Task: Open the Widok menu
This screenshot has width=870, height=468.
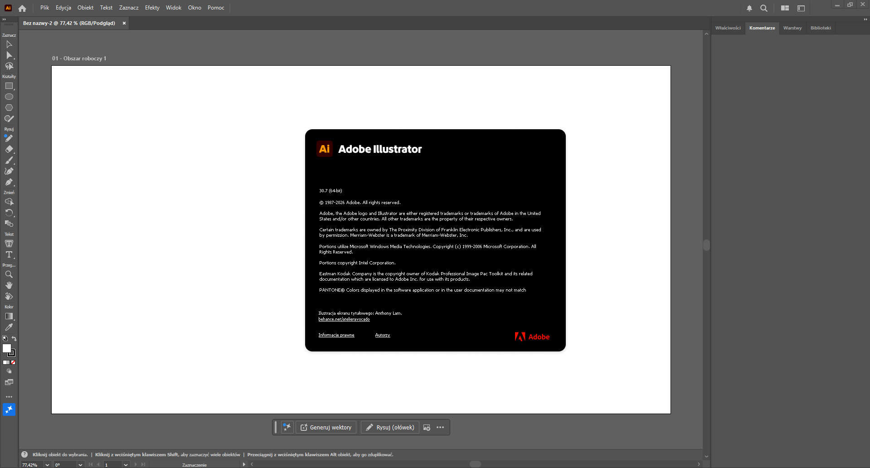Action: point(174,8)
